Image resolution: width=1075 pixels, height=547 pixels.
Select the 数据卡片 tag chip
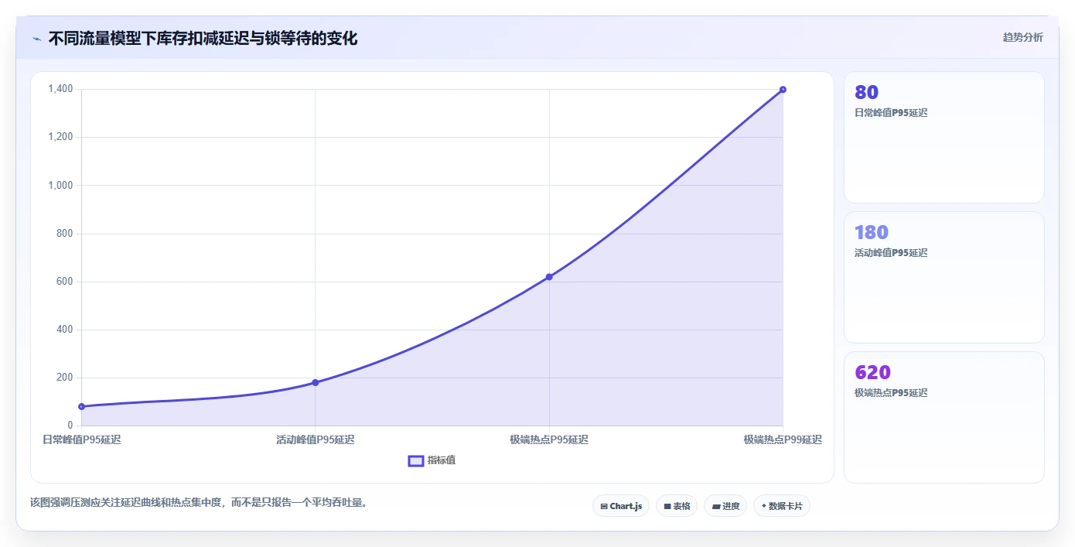point(782,506)
